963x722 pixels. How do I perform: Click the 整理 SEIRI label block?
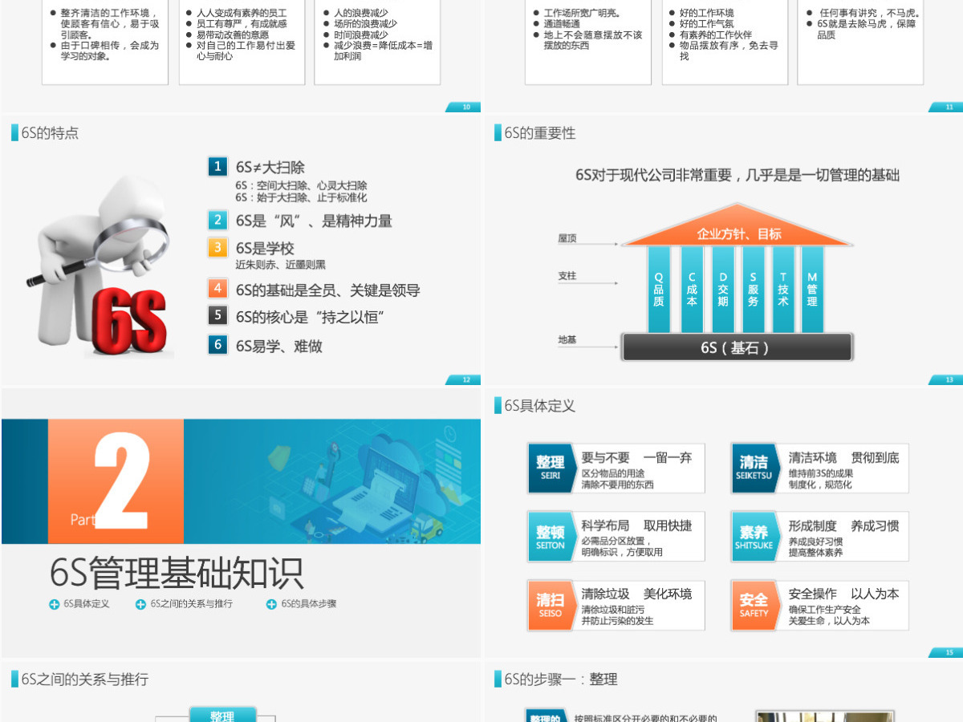(551, 468)
